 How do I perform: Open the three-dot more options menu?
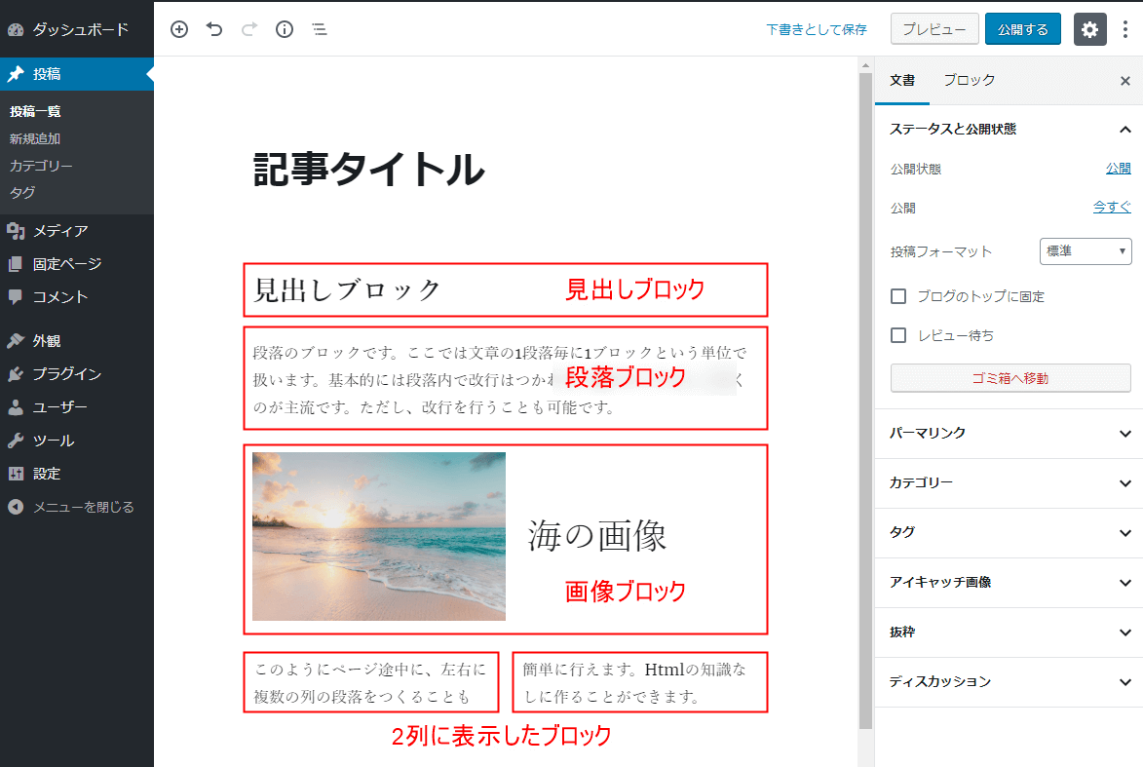tap(1125, 29)
